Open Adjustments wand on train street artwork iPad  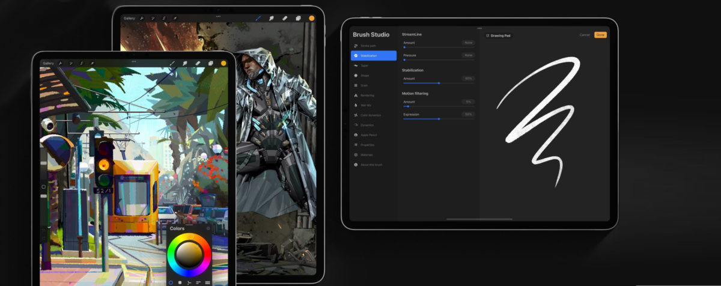71,63
